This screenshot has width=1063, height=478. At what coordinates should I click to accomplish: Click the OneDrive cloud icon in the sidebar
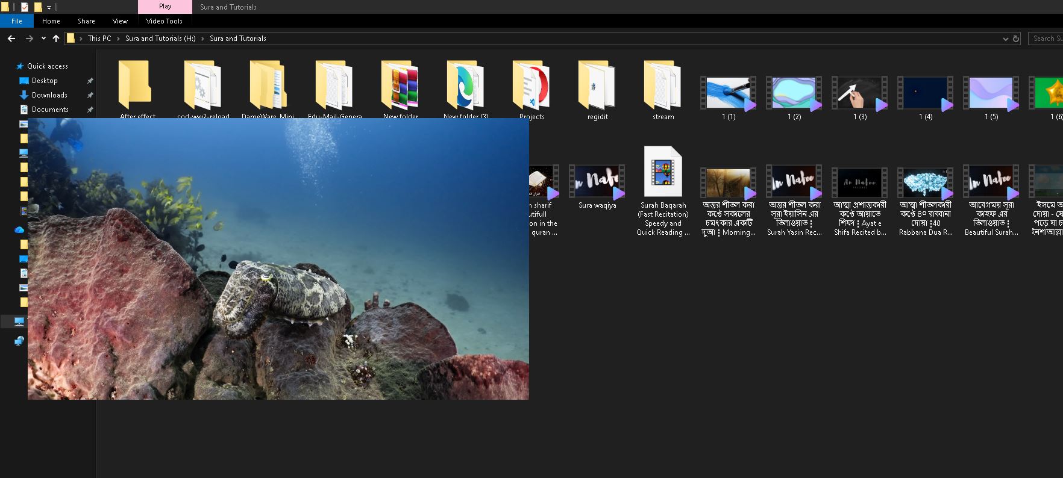pyautogui.click(x=19, y=230)
